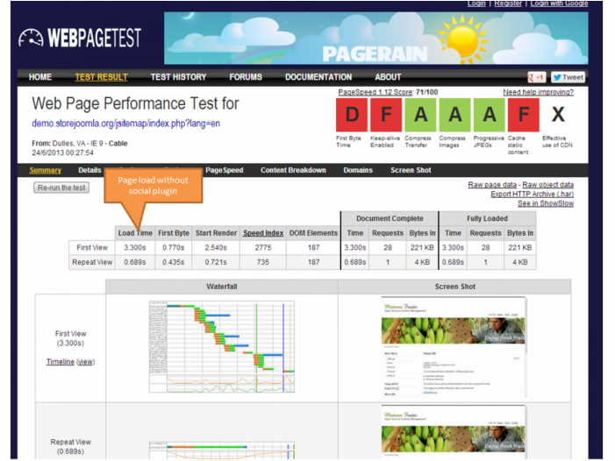
Task: Click the Effective use of CDN X grade
Action: [x=557, y=114]
